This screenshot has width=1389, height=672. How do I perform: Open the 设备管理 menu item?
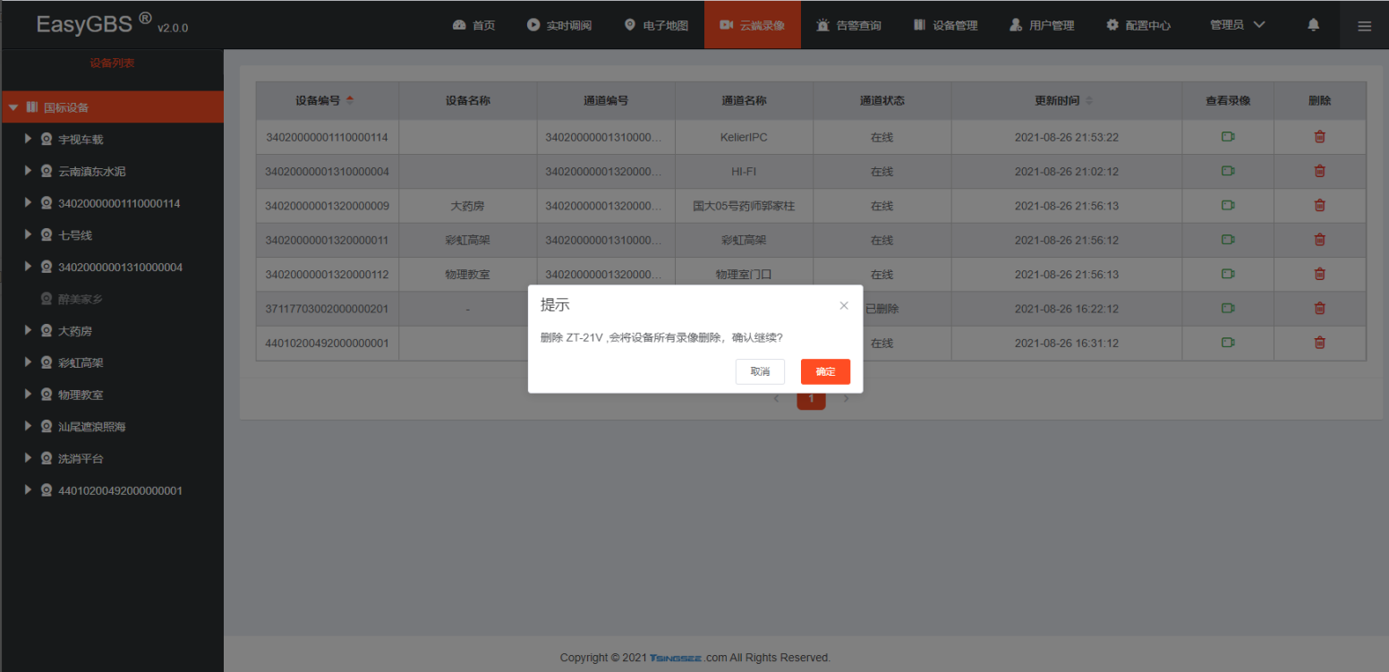(946, 25)
